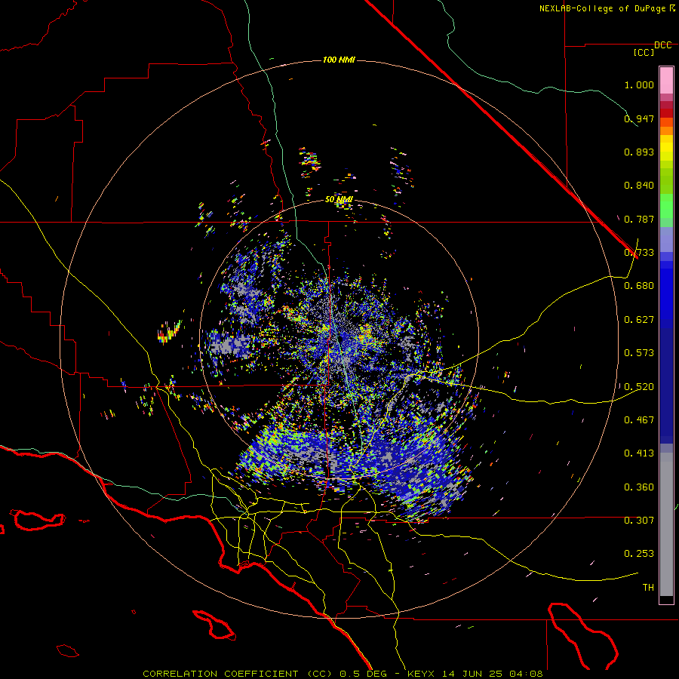Screen dimensions: 679x679
Task: Select the 0.467 scale value
Action: (639, 420)
